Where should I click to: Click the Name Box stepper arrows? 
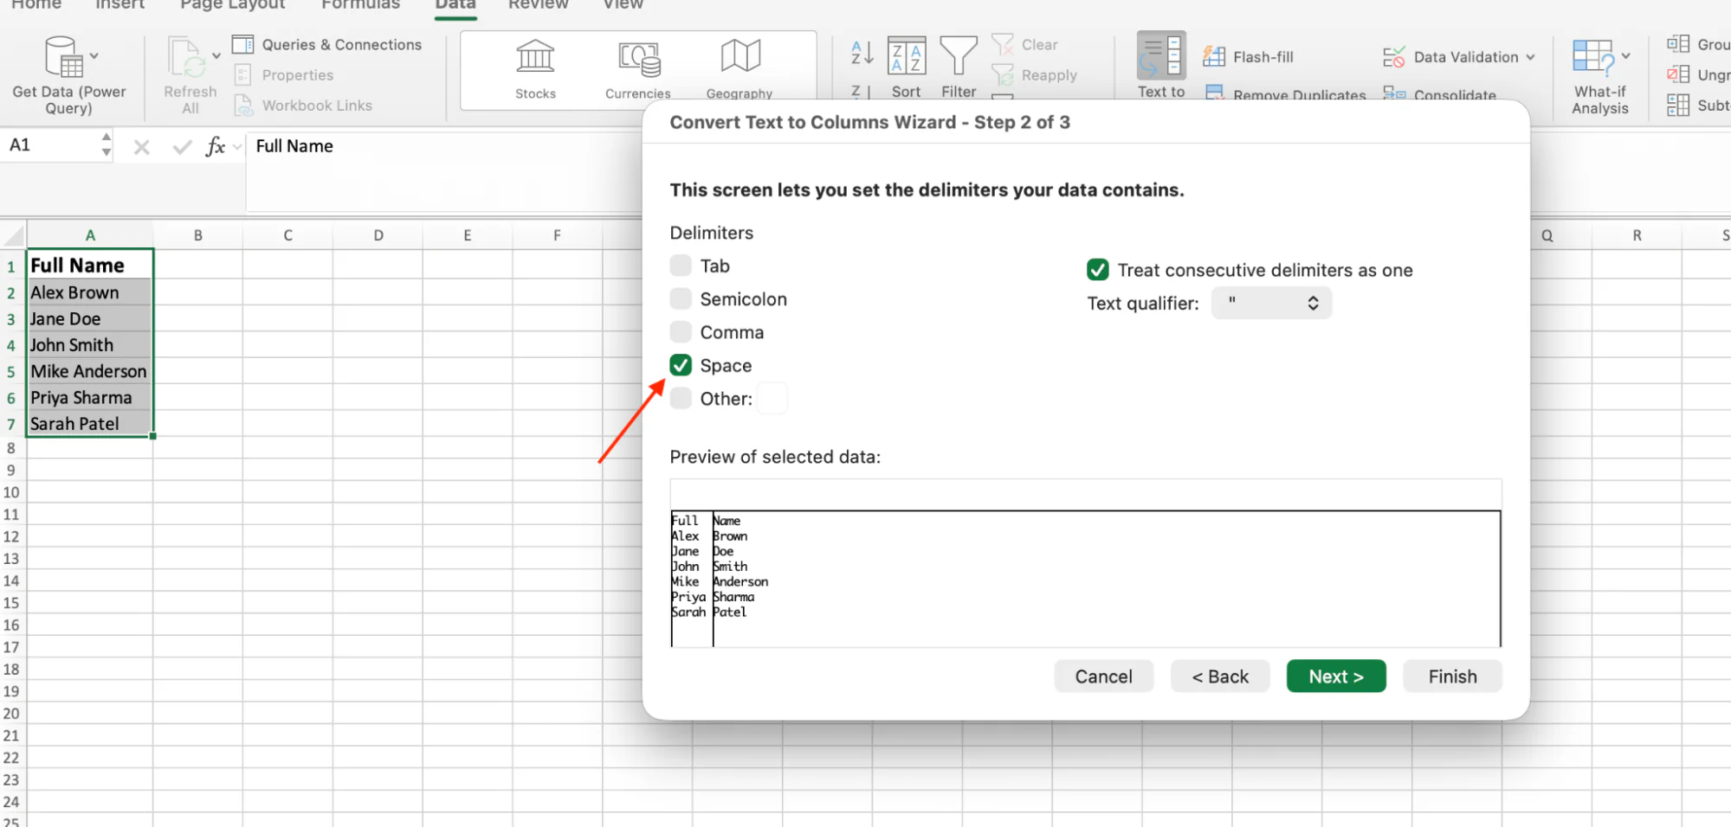pos(106,144)
